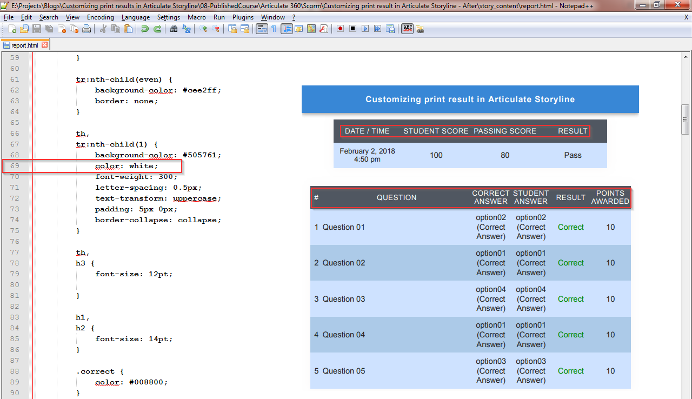
Task: Click the Save All toolbar icon
Action: pyautogui.click(x=49, y=29)
